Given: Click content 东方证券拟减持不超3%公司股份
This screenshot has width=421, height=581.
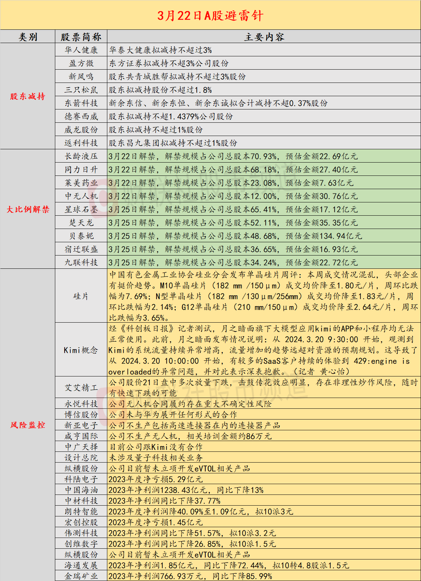Looking at the screenshot, I should pos(169,63).
